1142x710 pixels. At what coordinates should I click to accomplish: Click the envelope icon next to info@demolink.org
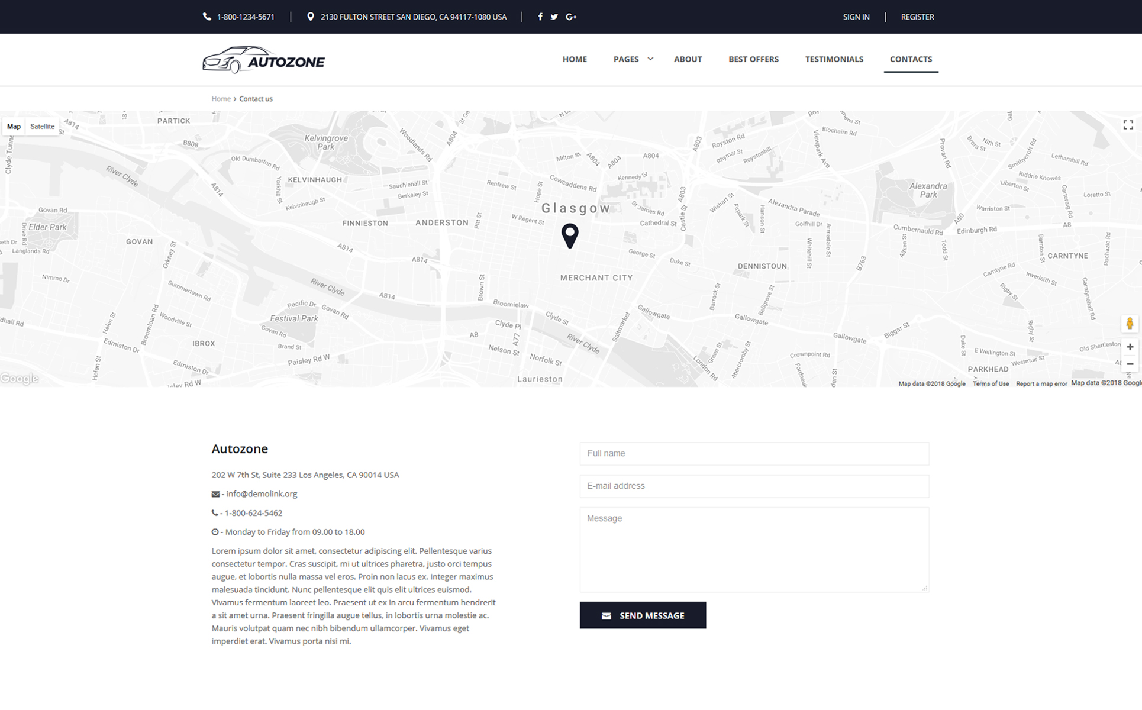pos(215,494)
